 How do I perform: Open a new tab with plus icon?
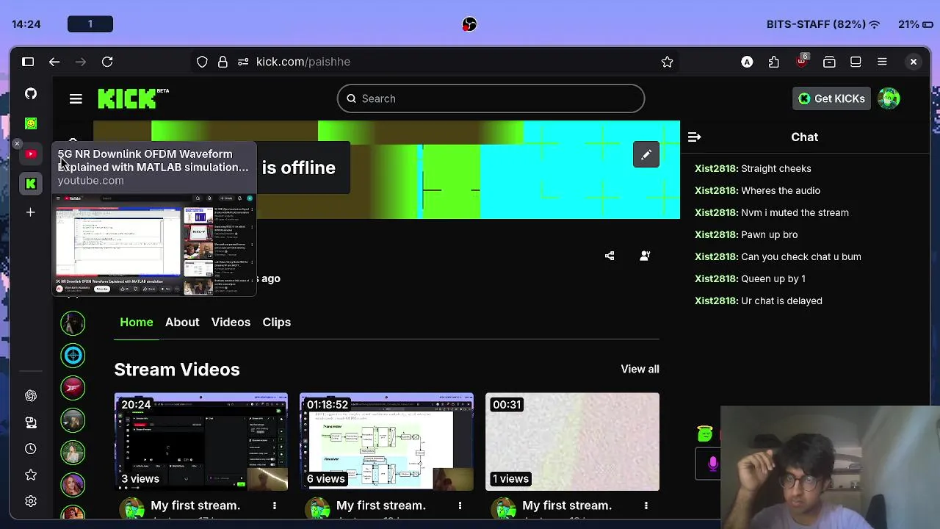click(31, 212)
